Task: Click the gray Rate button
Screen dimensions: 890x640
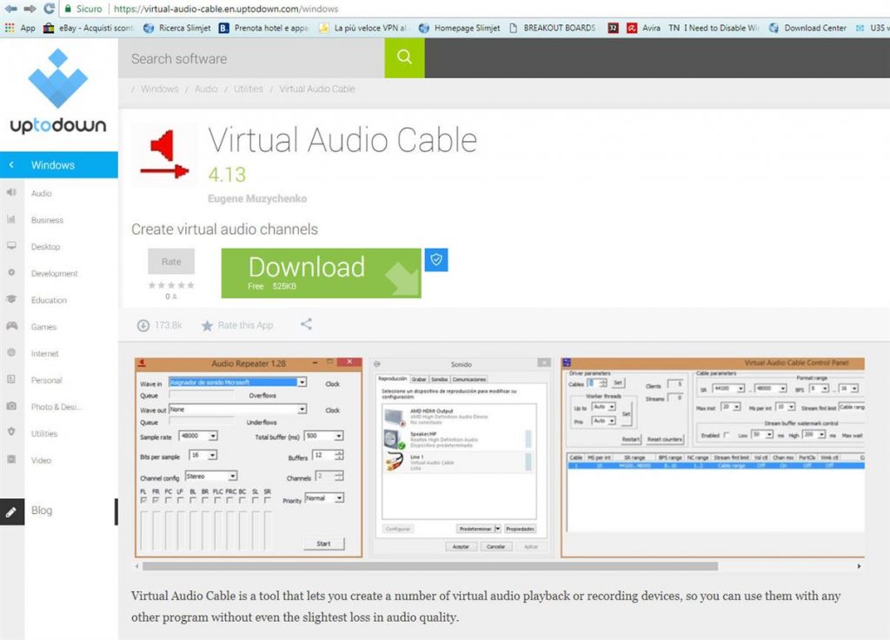Action: 171,261
